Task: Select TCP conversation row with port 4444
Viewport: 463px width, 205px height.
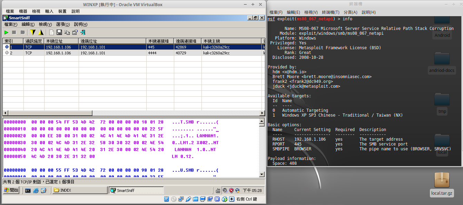Action: click(134, 53)
